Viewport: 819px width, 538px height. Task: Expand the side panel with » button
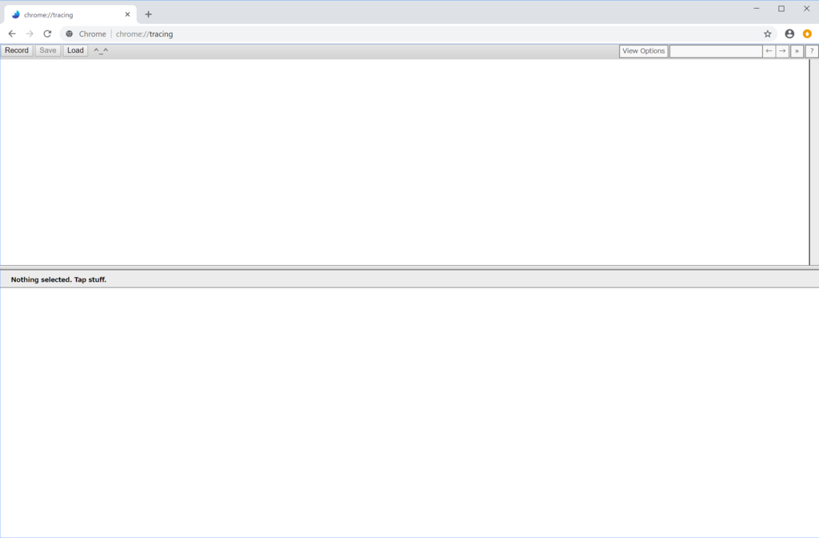[x=797, y=51]
